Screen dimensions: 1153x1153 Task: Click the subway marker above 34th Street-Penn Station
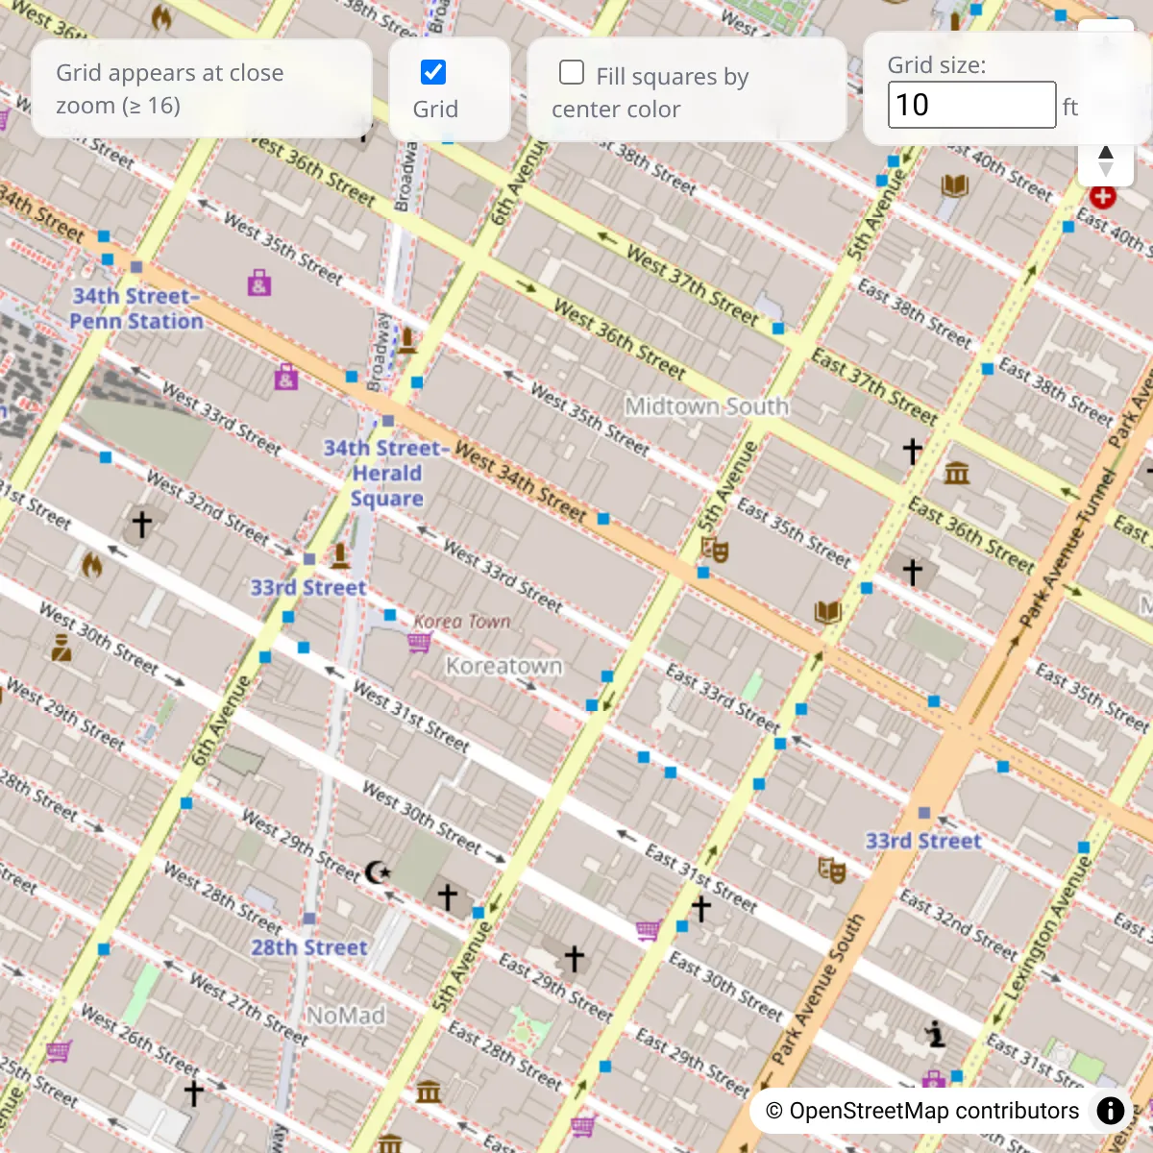(x=136, y=267)
